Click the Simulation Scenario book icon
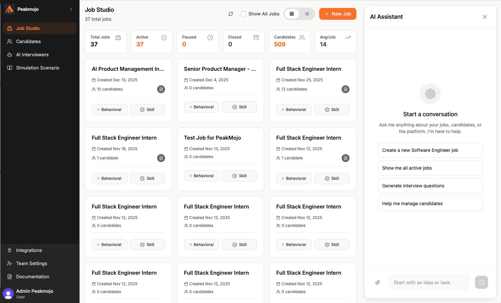Image resolution: width=501 pixels, height=303 pixels. tap(10, 68)
